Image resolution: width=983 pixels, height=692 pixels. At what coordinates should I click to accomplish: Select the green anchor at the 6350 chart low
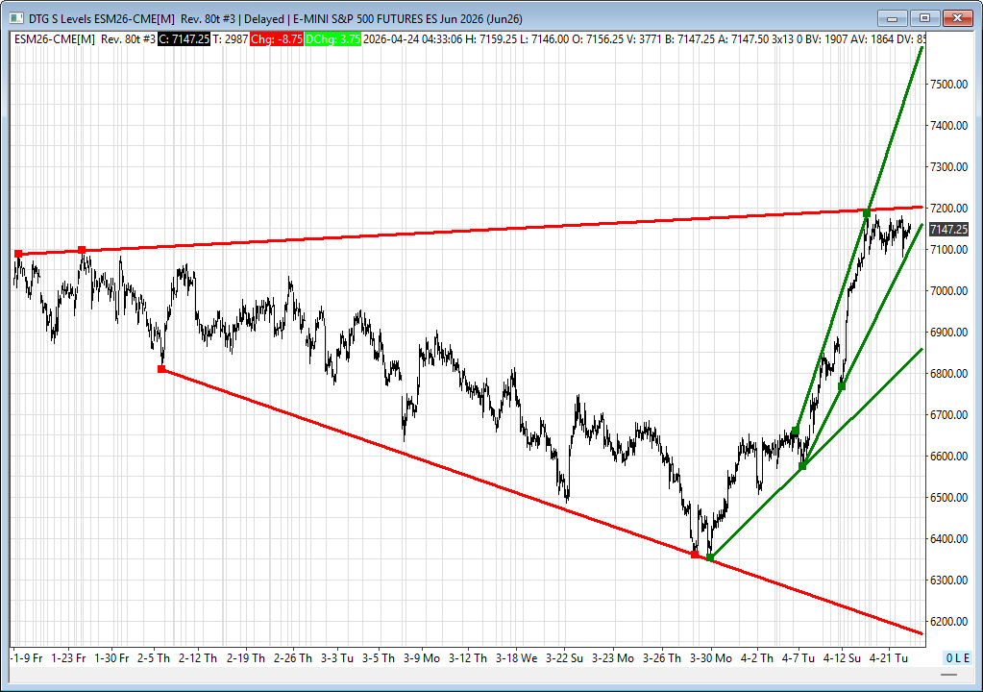click(x=710, y=557)
